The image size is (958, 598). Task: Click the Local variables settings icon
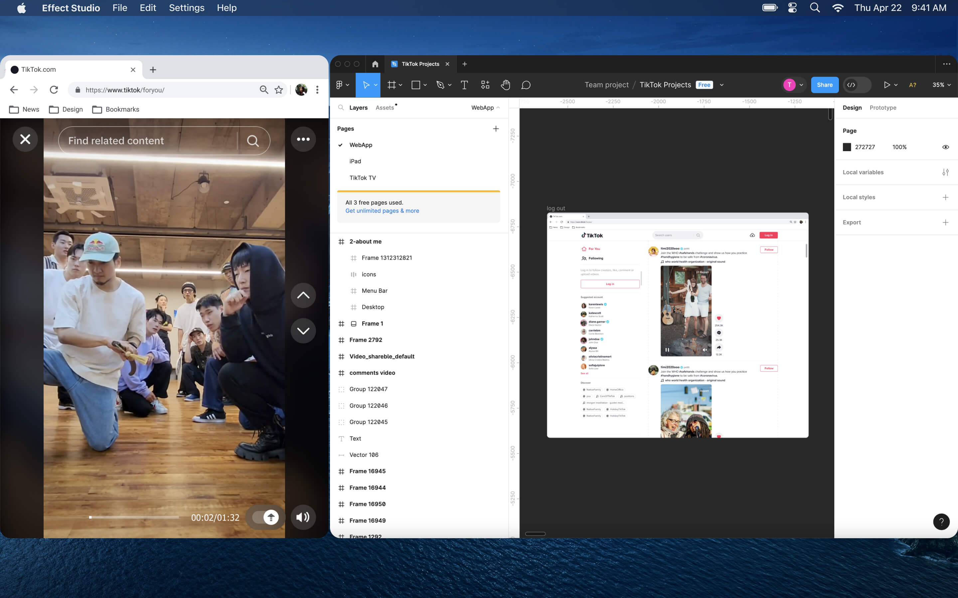[x=945, y=172]
